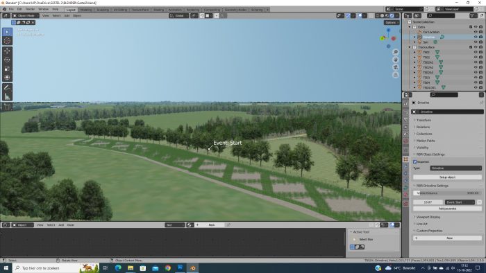
Task: Click the zoom magnifier viewport gizmo
Action: point(396,52)
